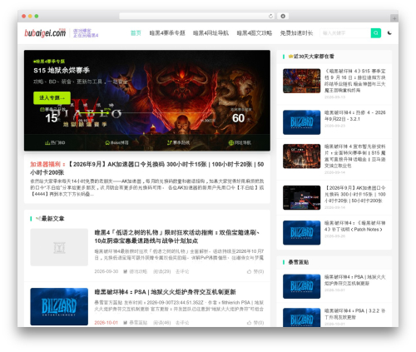The image size is (416, 352).
Task: Click the round button beside the address bar
Action: [283, 16]
